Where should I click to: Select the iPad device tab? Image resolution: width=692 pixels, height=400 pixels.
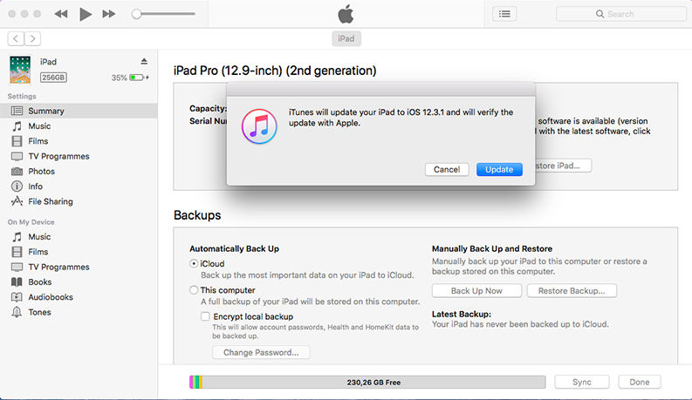point(346,38)
